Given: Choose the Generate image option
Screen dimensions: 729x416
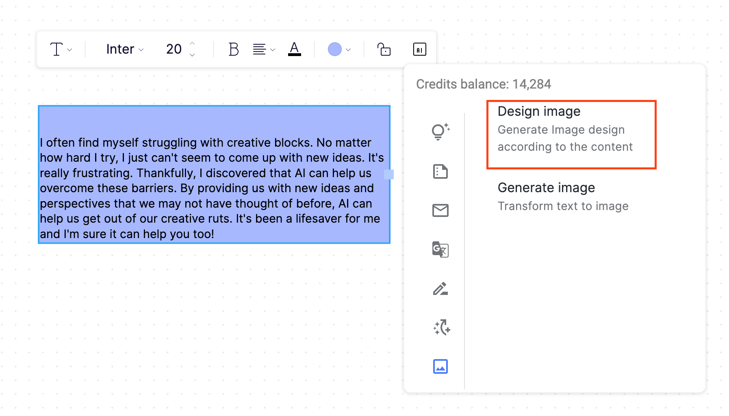Looking at the screenshot, I should [563, 197].
